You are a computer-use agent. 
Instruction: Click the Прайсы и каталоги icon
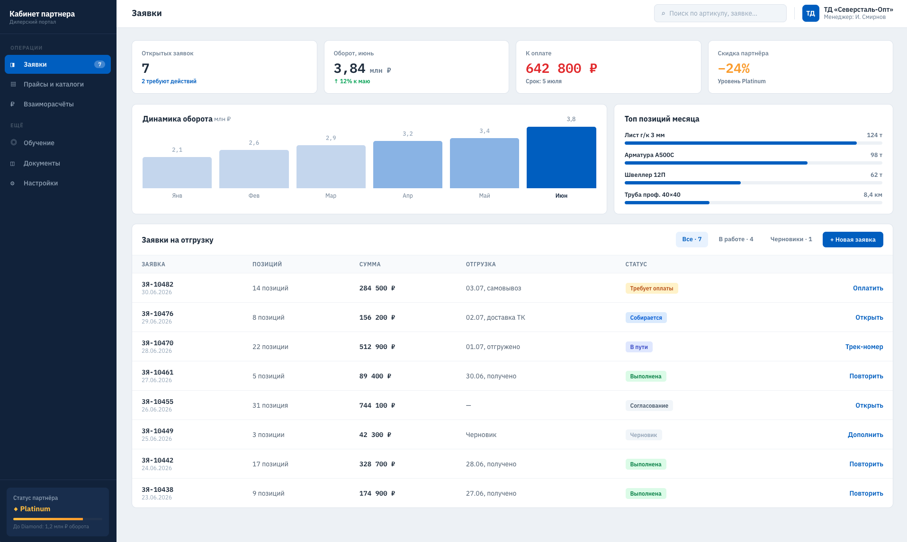click(x=13, y=84)
